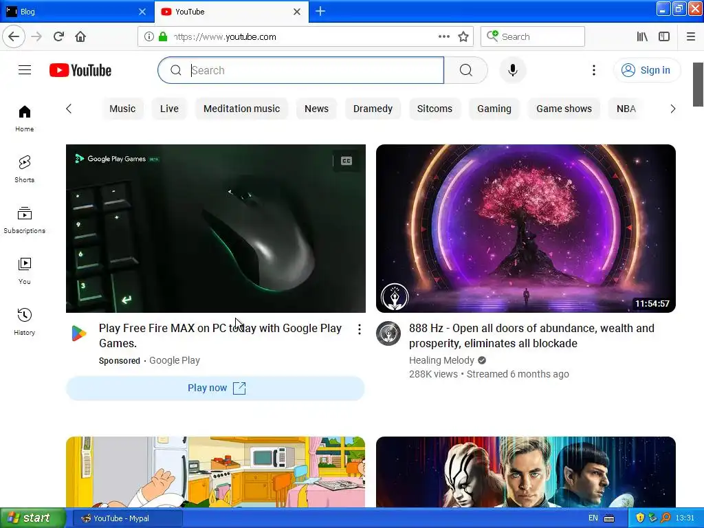Go to browser home page
The width and height of the screenshot is (704, 528).
click(80, 36)
